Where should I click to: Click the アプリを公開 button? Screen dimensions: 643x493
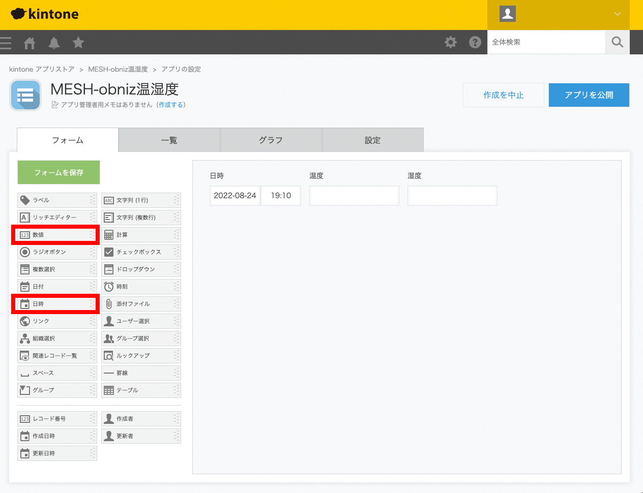(x=589, y=95)
